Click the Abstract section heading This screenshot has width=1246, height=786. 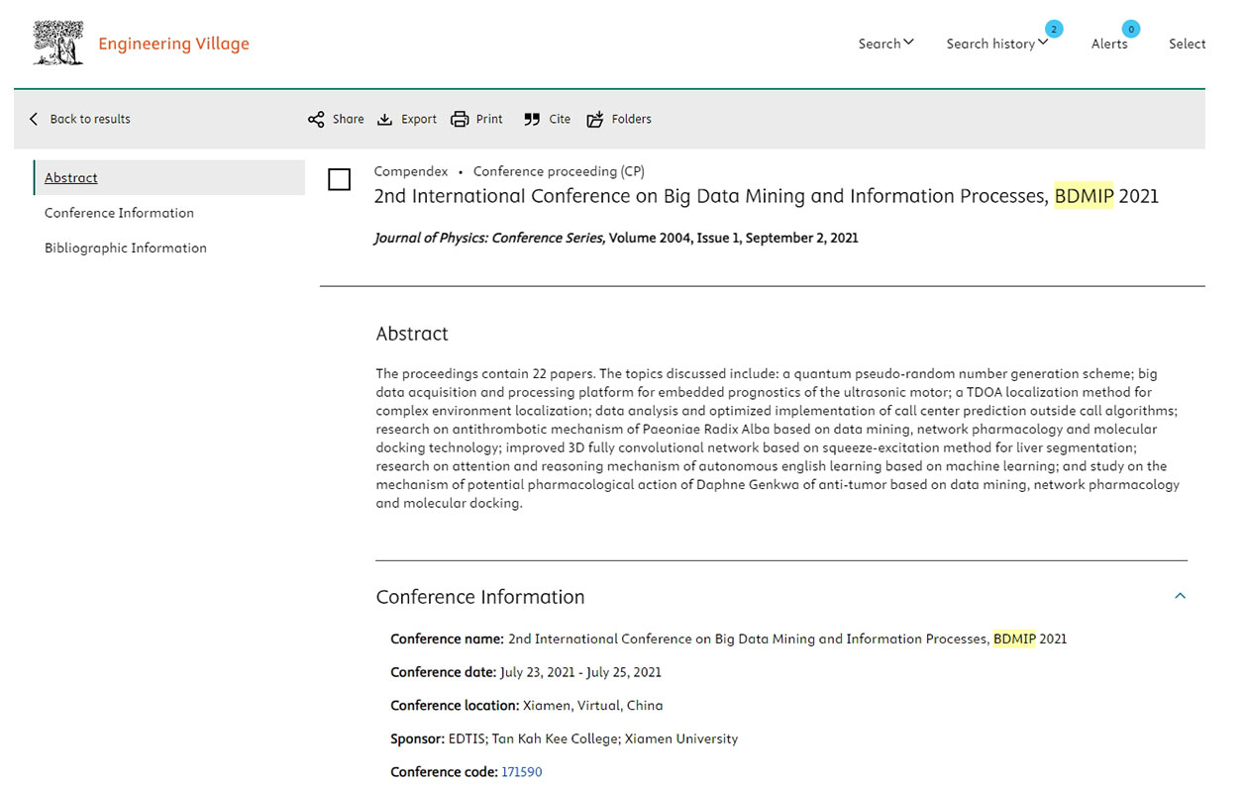412,334
